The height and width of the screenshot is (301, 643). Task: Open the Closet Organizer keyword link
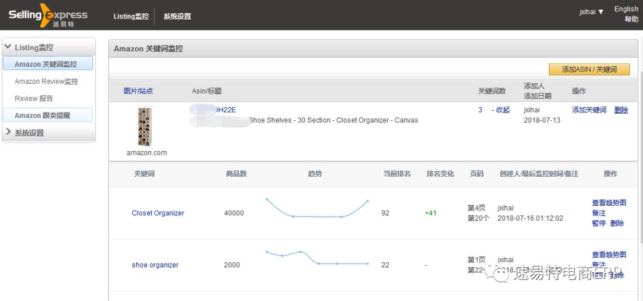click(x=158, y=213)
